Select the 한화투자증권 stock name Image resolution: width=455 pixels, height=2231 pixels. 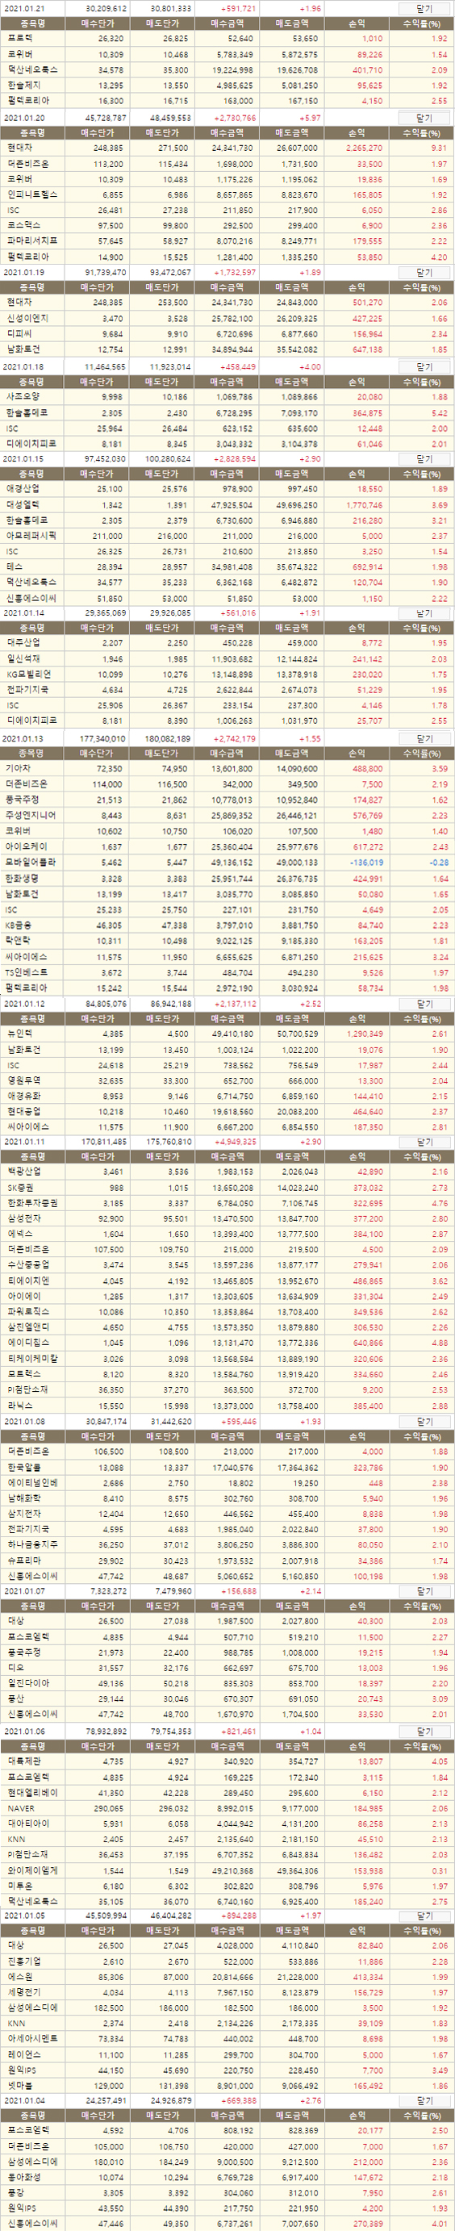tap(32, 1203)
